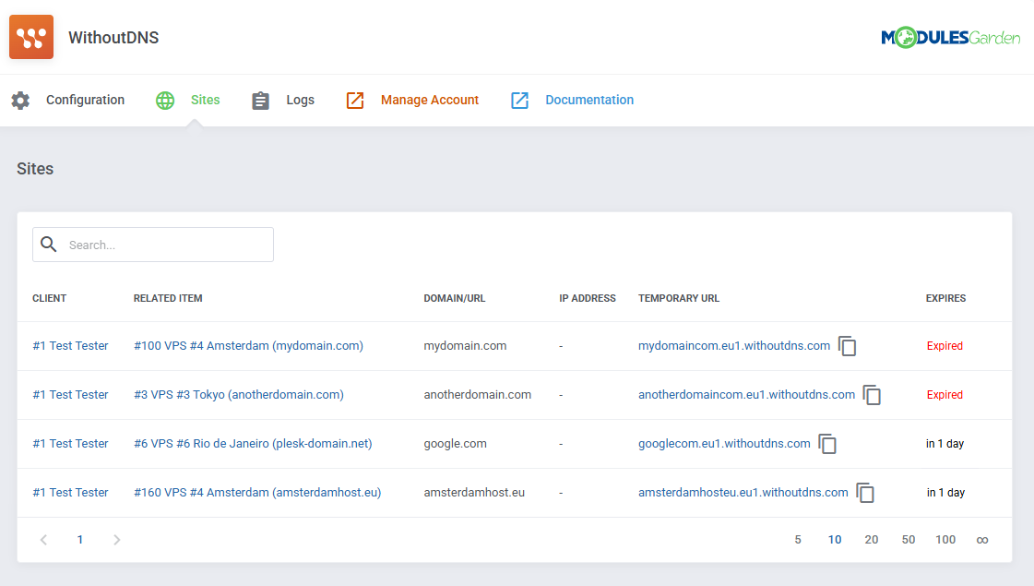Sort by CLIENT column header
The image size is (1034, 586).
(x=50, y=298)
